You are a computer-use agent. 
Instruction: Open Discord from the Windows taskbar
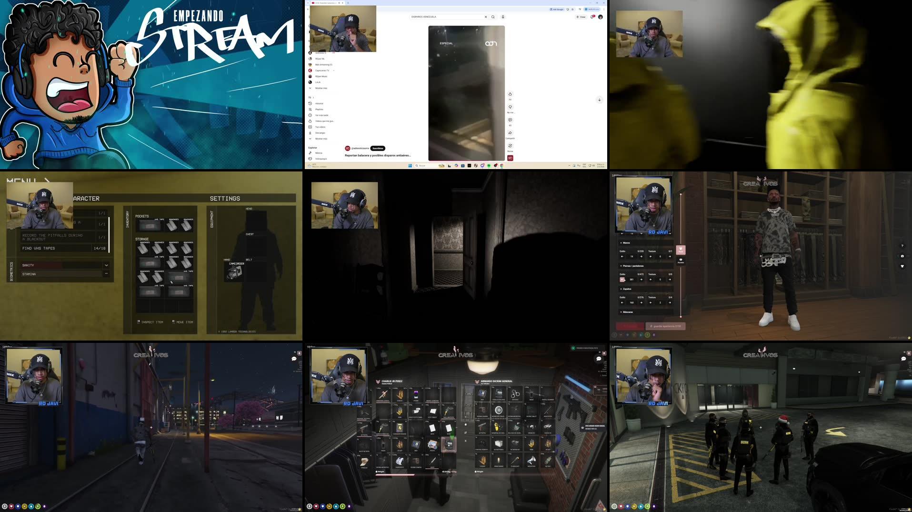(x=482, y=166)
